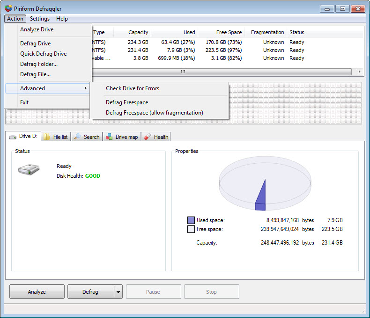Sort by the Fragmentation column header
The image size is (370, 318).
pyautogui.click(x=266, y=32)
